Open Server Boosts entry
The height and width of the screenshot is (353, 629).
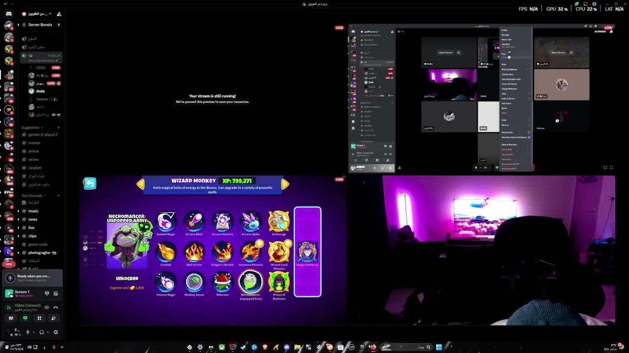40,25
